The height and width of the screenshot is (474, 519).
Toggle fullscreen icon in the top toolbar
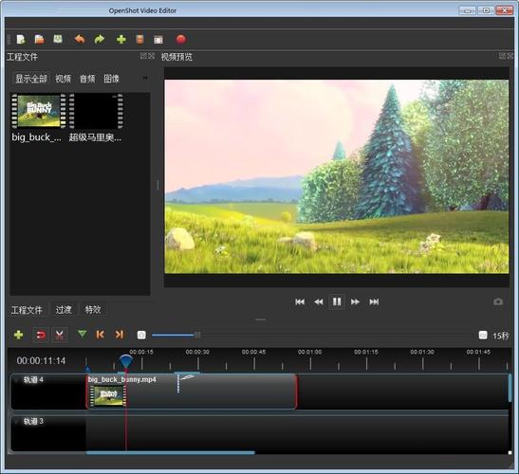(158, 40)
